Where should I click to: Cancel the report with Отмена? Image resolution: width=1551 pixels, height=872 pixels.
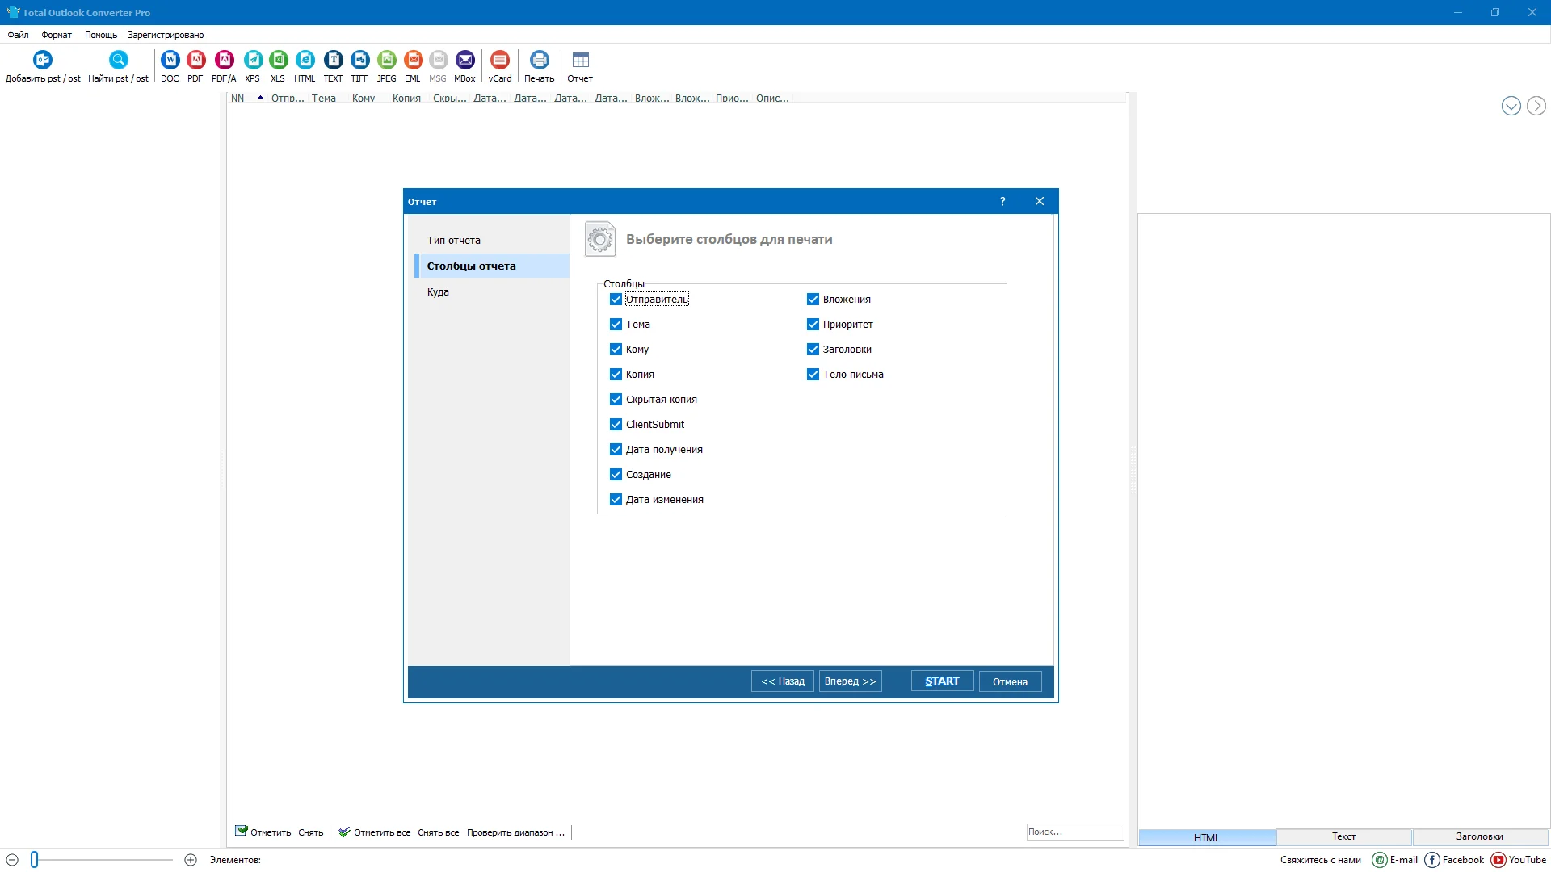[1010, 681]
